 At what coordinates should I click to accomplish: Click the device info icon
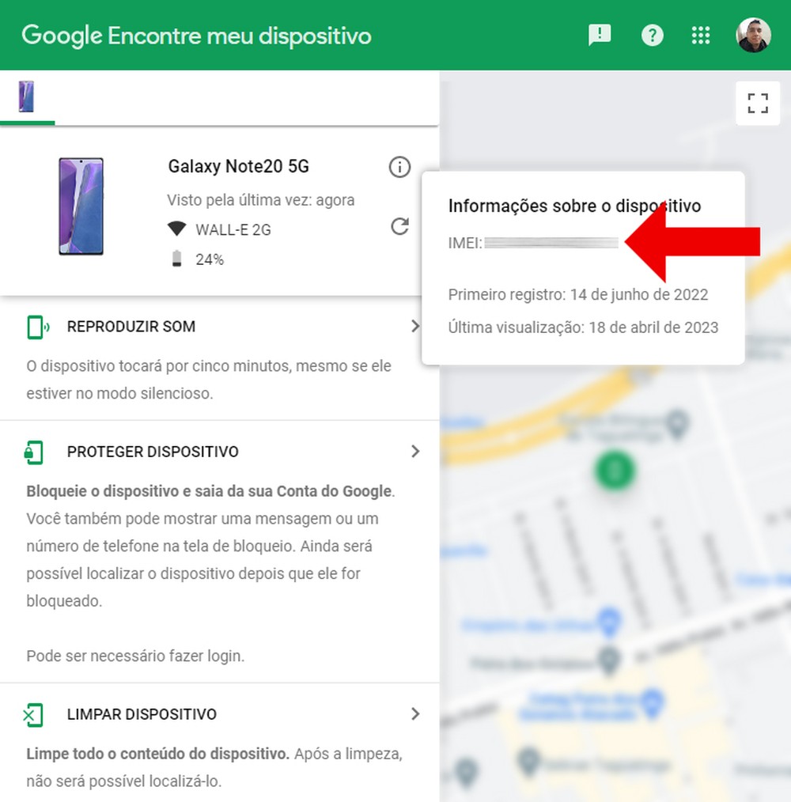pos(399,167)
